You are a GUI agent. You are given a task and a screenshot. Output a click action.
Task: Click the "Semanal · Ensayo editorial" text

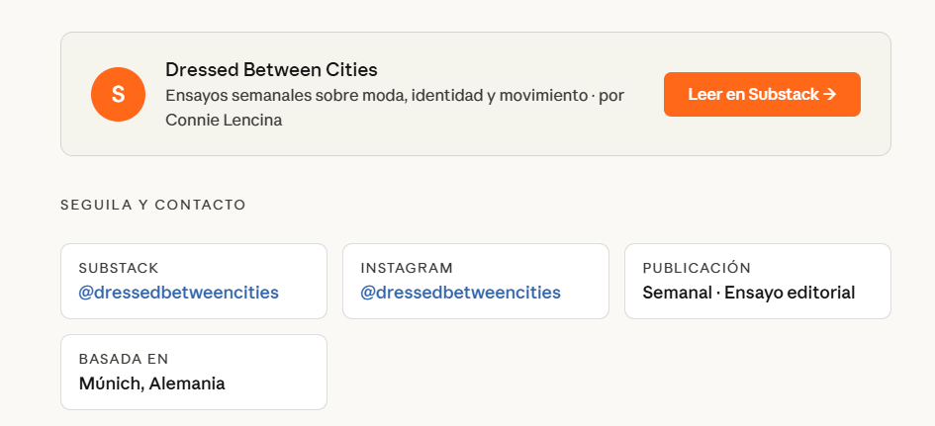coord(748,293)
